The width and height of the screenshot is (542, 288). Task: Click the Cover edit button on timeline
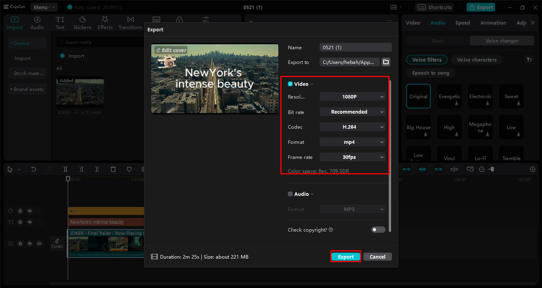57,243
